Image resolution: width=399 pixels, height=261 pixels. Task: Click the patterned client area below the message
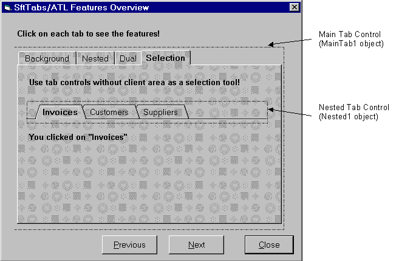(149, 183)
